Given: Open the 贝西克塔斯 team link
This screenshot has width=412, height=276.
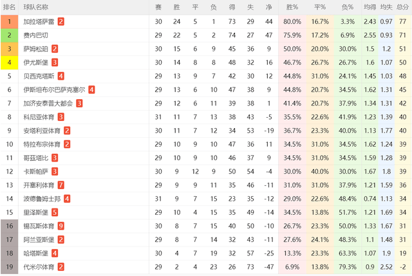Looking at the screenshot, I should click(x=38, y=76).
